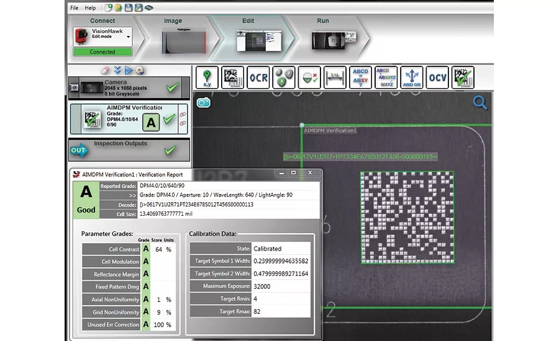The height and width of the screenshot is (341, 559).
Task: Click the Decode value field in report
Action: point(228,205)
